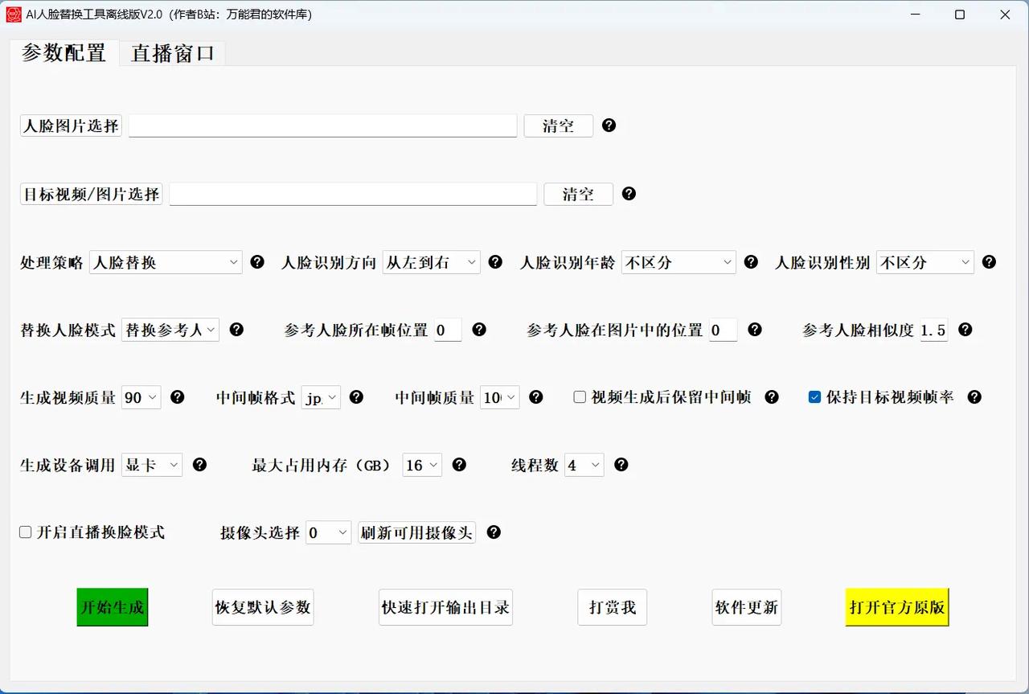Viewport: 1029px width, 694px height.
Task: Click the help icon for 线程数
Action: 621,465
